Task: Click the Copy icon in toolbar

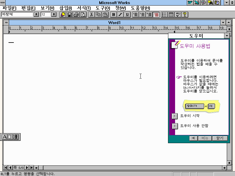Action: [x=98, y=14]
